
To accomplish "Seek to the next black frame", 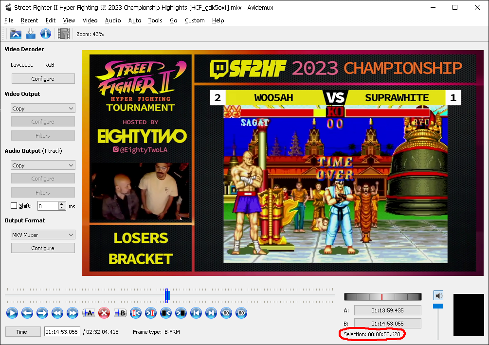I will [x=181, y=313].
